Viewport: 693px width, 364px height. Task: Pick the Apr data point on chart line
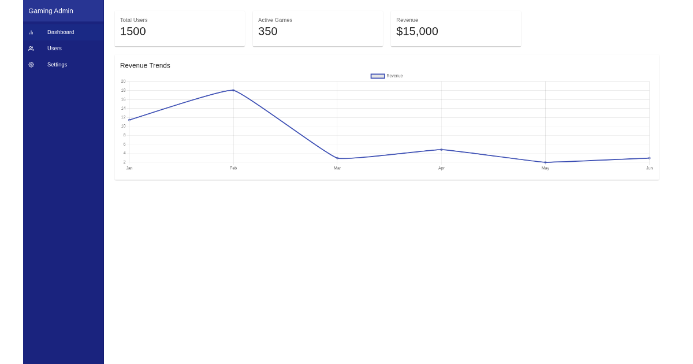tap(441, 150)
